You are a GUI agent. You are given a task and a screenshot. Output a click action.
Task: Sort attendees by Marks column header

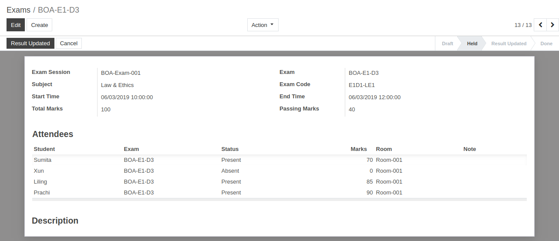[358, 149]
